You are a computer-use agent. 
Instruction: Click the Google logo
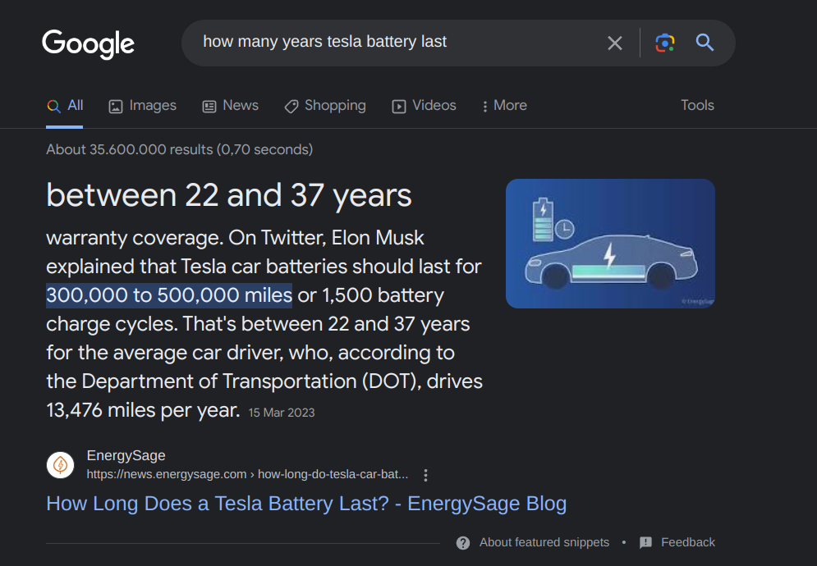point(88,43)
